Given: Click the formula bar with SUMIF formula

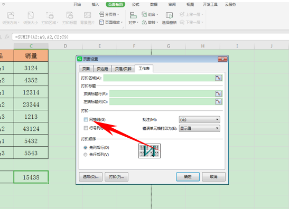Looking at the screenshot, I should click(x=150, y=37).
